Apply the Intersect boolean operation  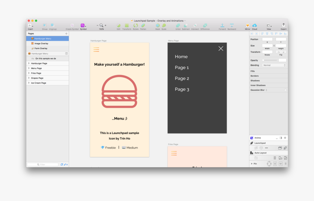[195, 25]
